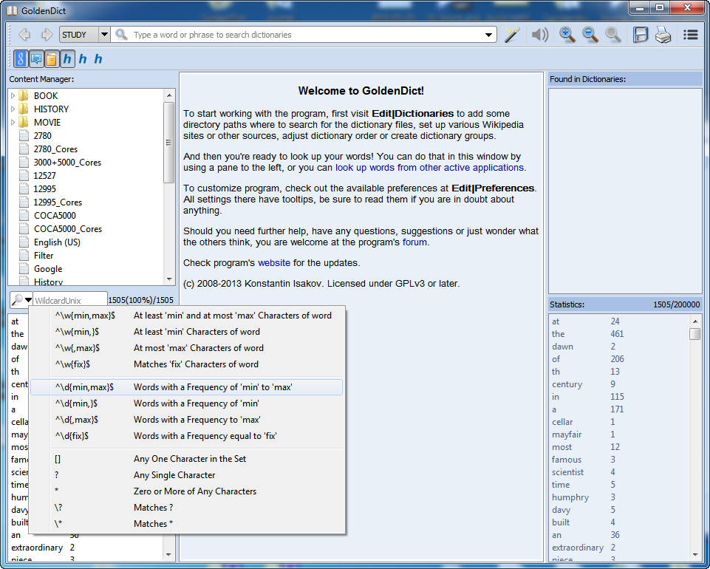Toggle the boxed h dictionary icon beside orange book

[x=67, y=59]
